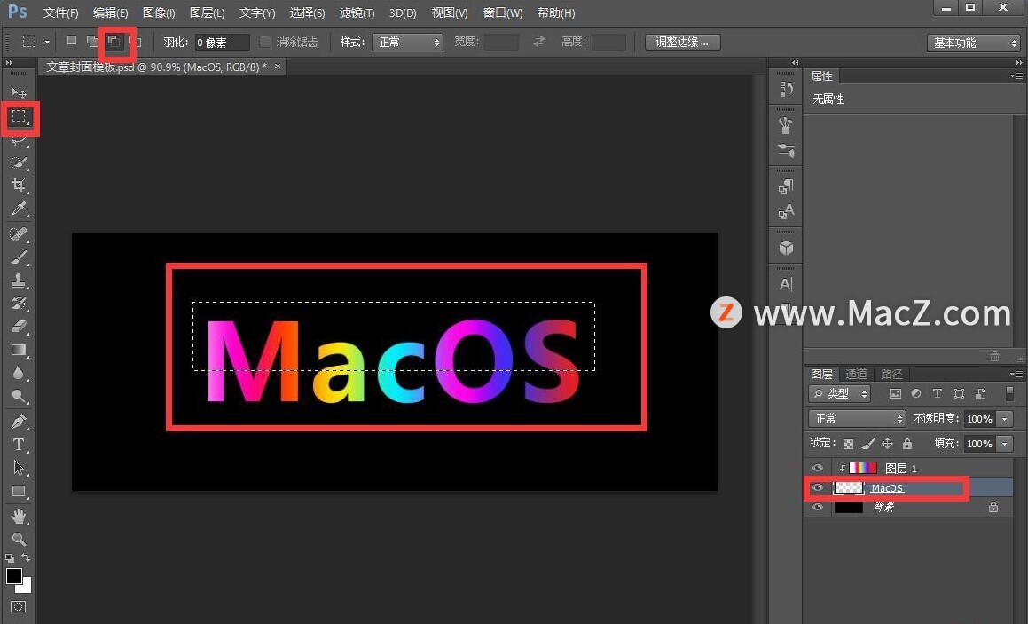Open the Character Styles panel icon
This screenshot has height=624, width=1028.
coord(786,212)
